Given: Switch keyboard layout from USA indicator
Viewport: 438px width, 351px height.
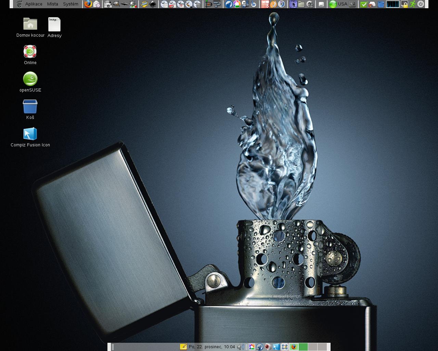Looking at the screenshot, I should click(x=343, y=4).
